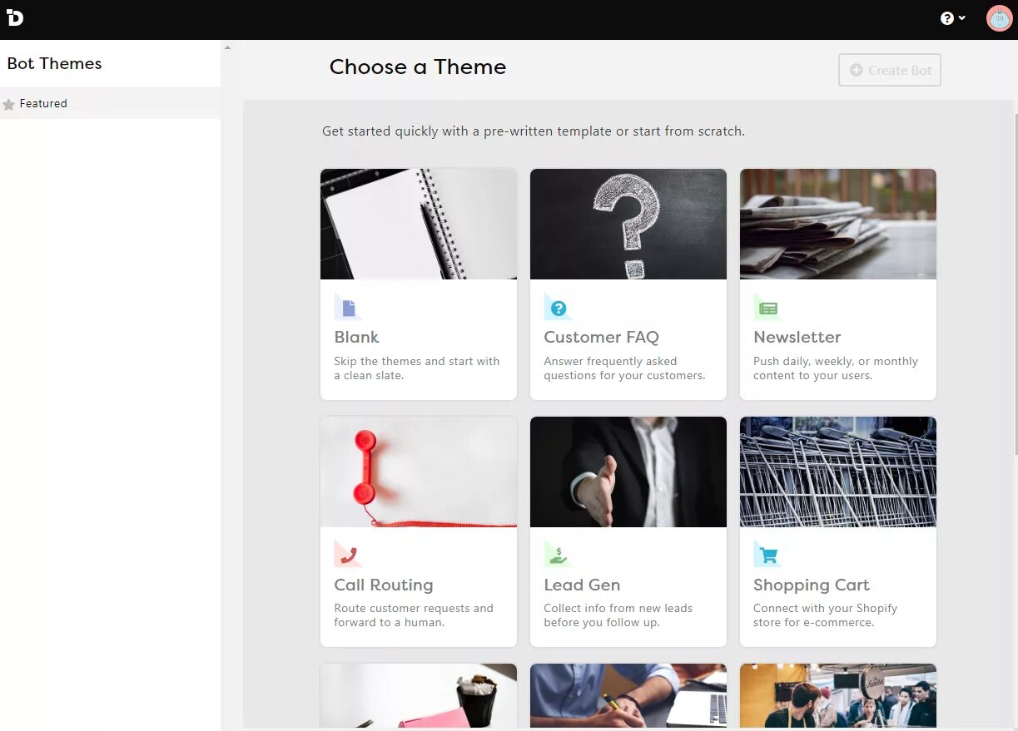Select the Newsletter newspapers image

(838, 224)
